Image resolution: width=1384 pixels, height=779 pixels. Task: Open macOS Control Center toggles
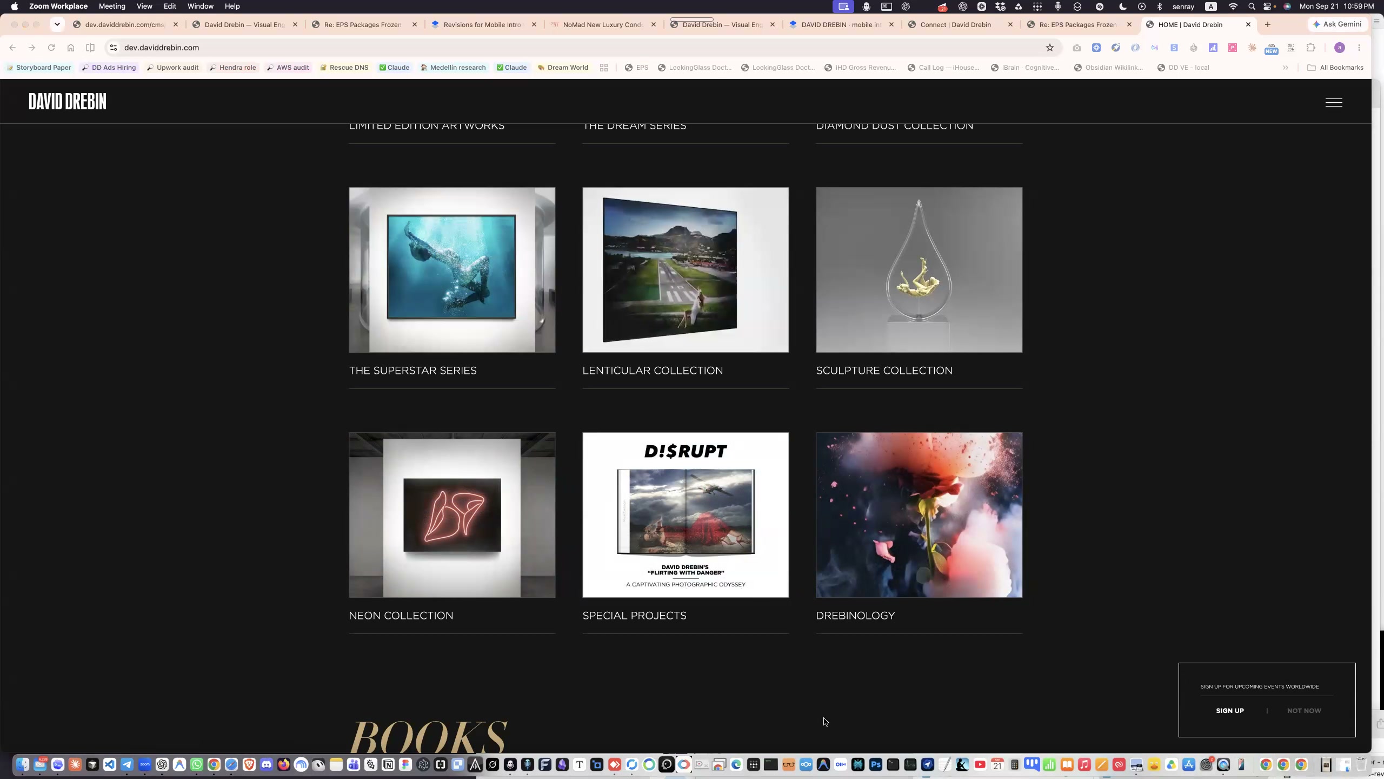coord(1268,6)
